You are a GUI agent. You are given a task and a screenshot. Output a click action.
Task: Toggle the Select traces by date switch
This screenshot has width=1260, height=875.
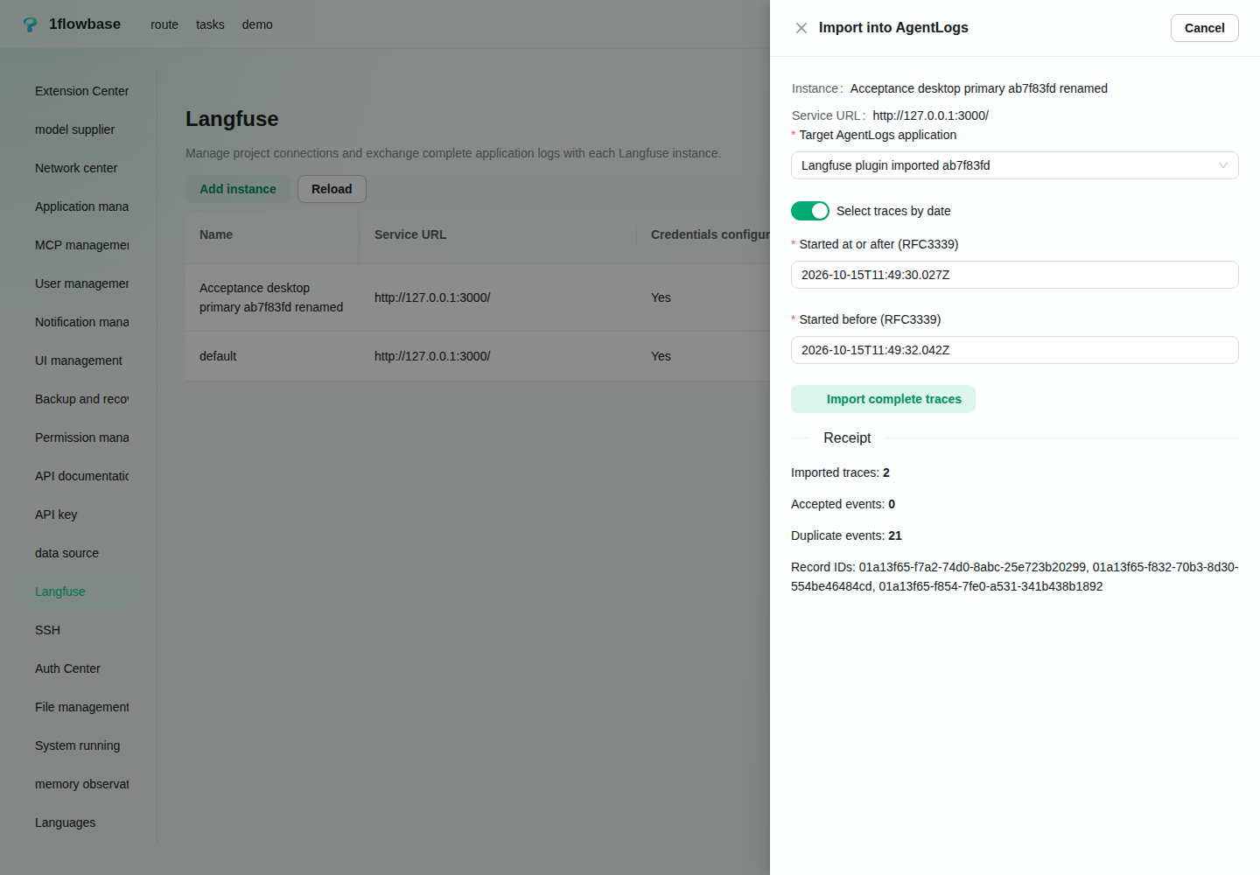809,211
